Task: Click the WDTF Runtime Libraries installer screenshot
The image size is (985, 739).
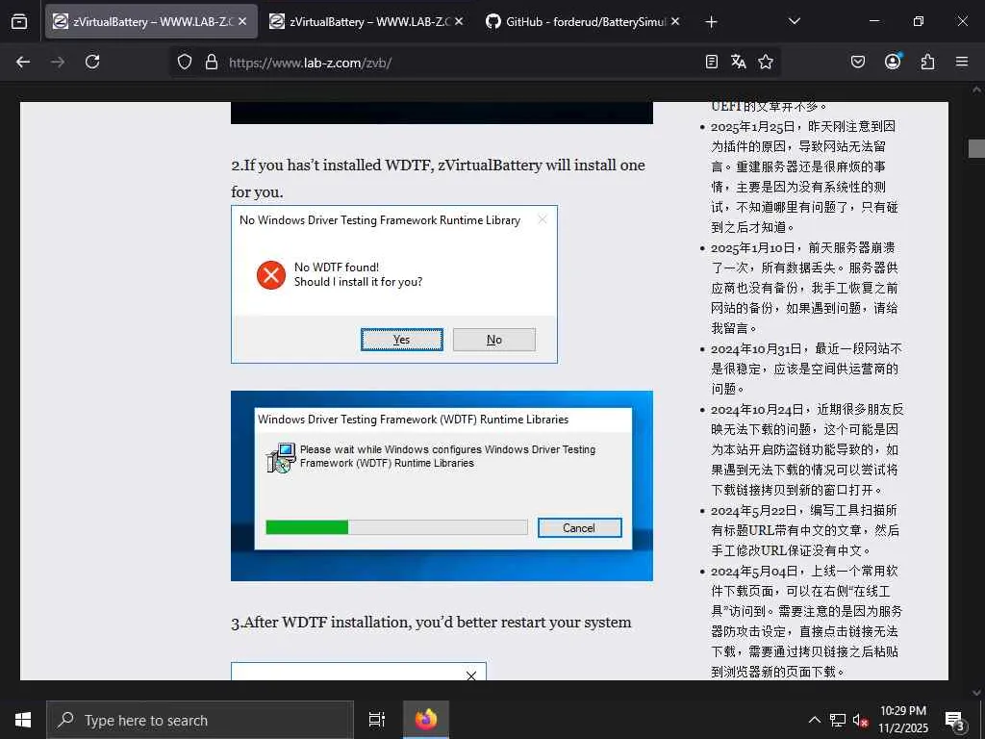Action: [x=442, y=486]
